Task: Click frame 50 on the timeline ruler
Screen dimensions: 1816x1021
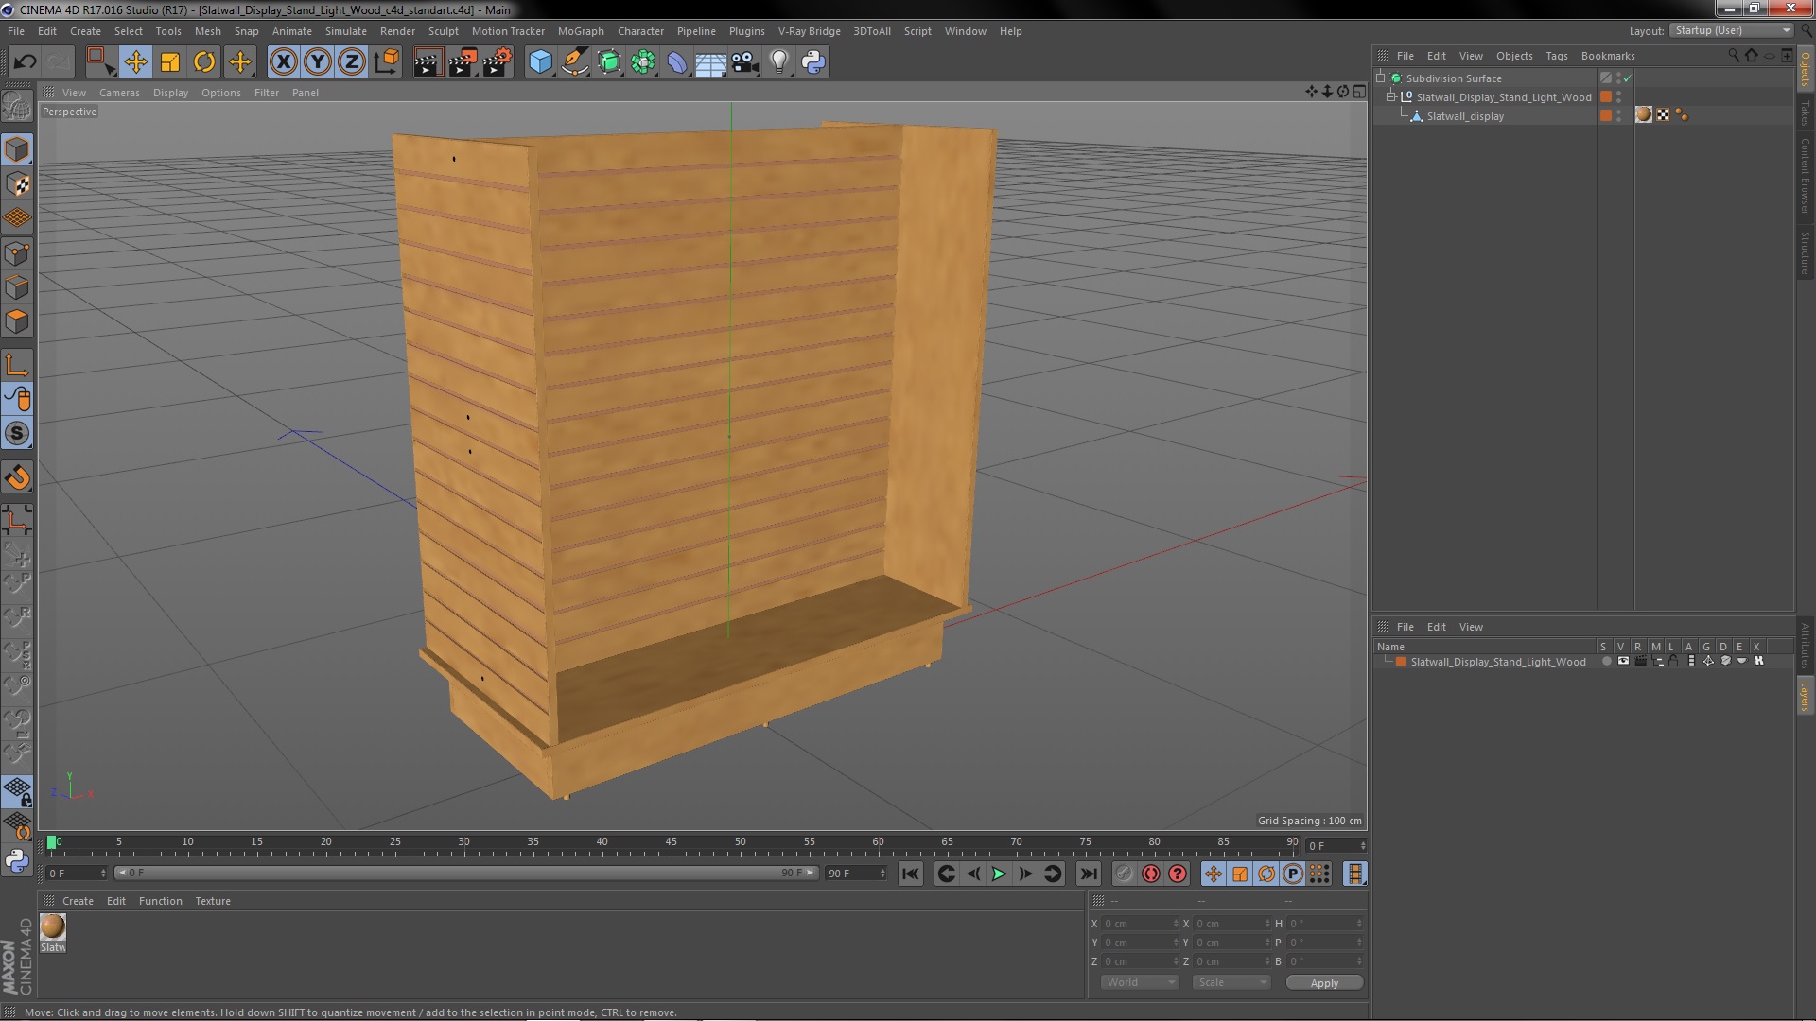Action: (x=740, y=842)
